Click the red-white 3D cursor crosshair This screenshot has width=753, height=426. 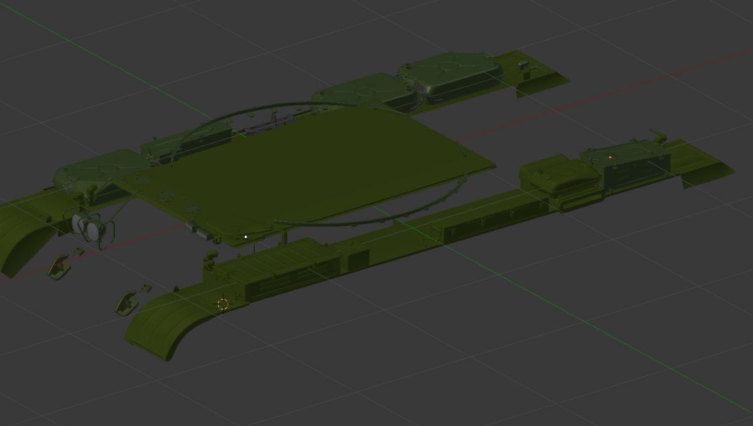(223, 304)
